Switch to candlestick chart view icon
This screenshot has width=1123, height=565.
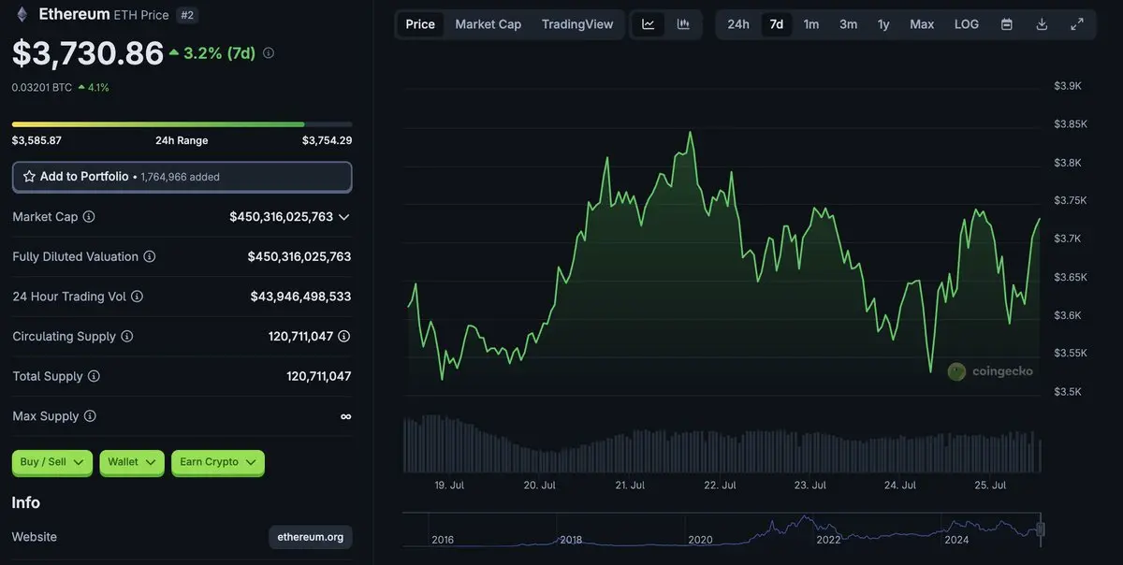[683, 24]
